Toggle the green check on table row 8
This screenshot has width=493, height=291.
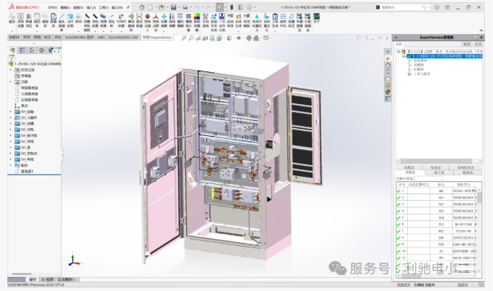pos(398,238)
